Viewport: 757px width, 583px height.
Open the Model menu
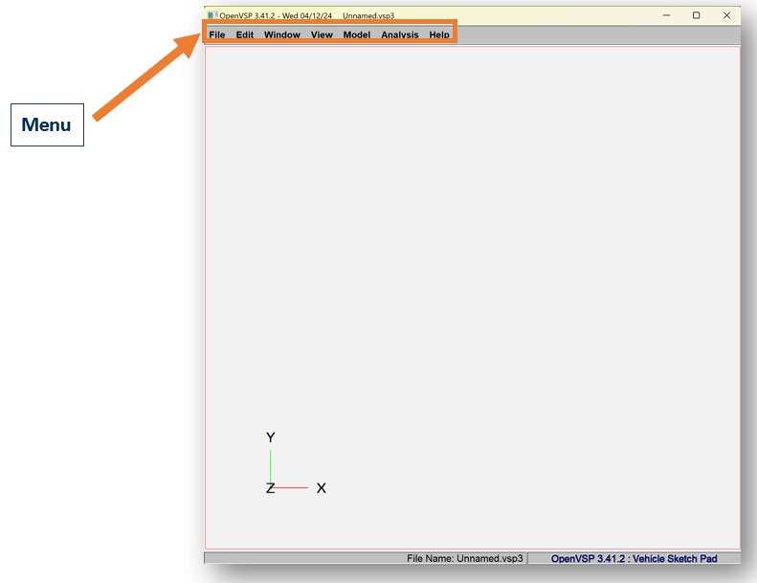[x=356, y=34]
